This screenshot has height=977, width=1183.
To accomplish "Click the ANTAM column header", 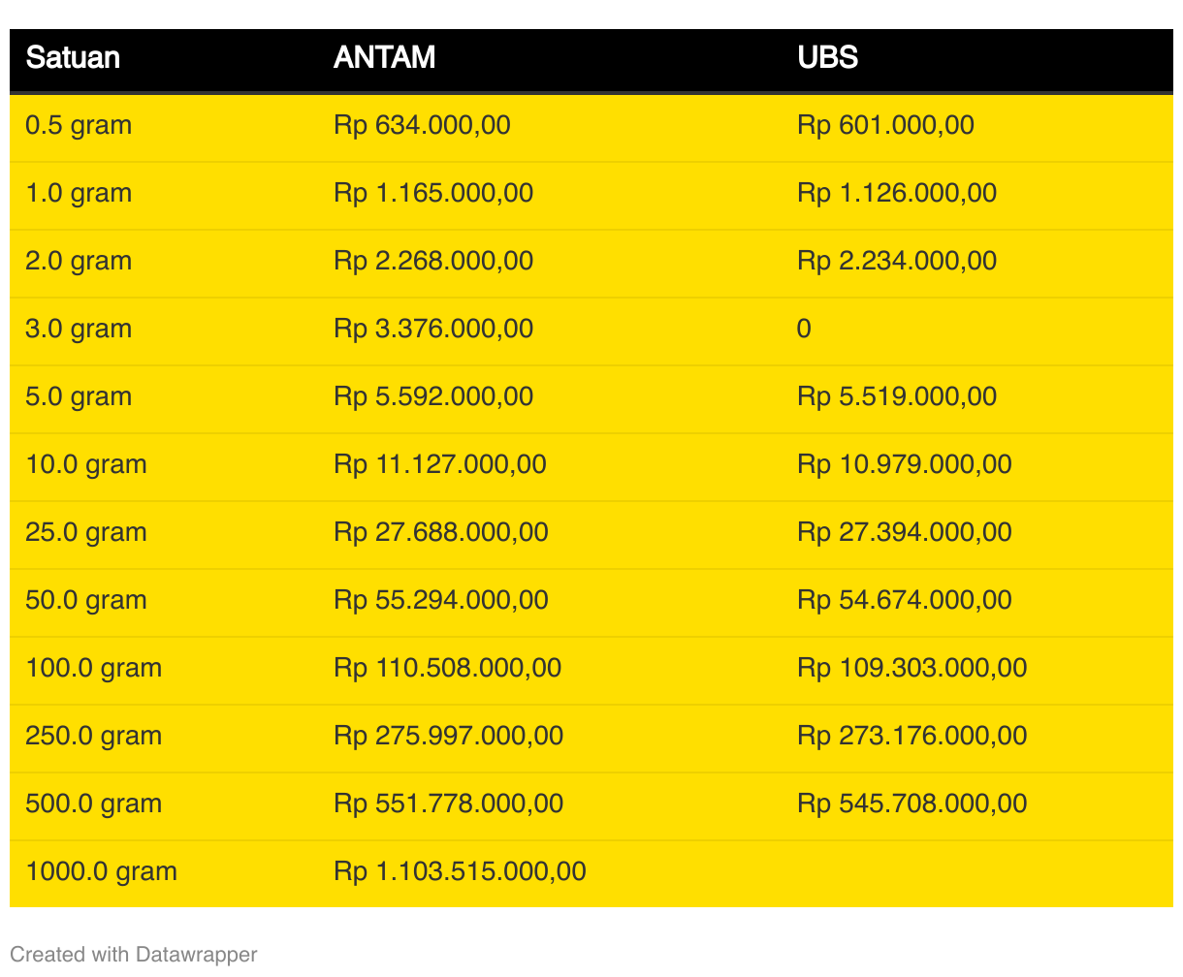I will click(x=384, y=58).
